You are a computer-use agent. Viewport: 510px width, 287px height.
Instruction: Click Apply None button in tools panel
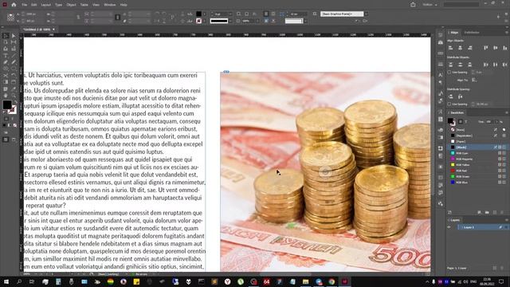tap(14, 125)
